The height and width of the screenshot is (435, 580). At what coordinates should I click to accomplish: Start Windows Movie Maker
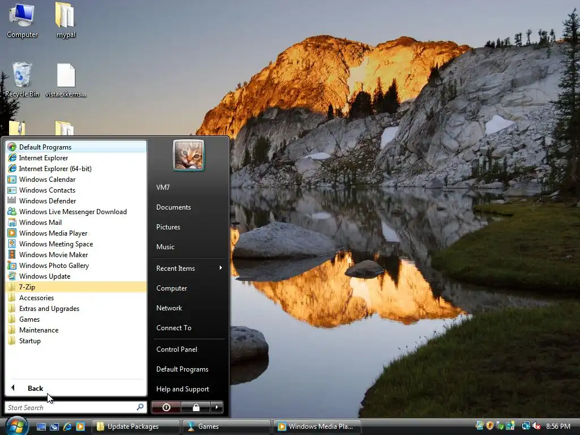tap(76, 254)
